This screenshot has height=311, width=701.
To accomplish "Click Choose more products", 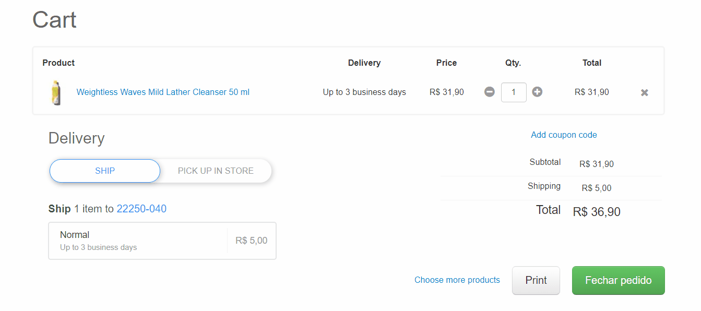I will pos(457,280).
